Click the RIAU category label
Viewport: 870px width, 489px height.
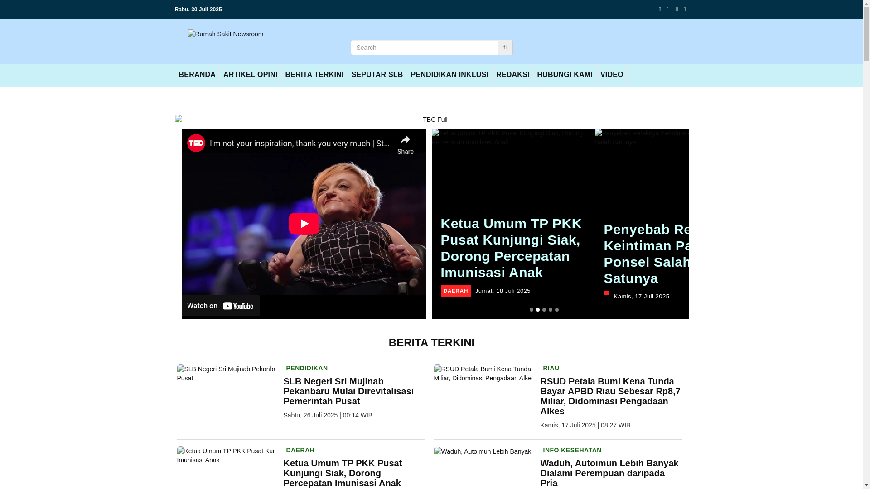pos(551,369)
